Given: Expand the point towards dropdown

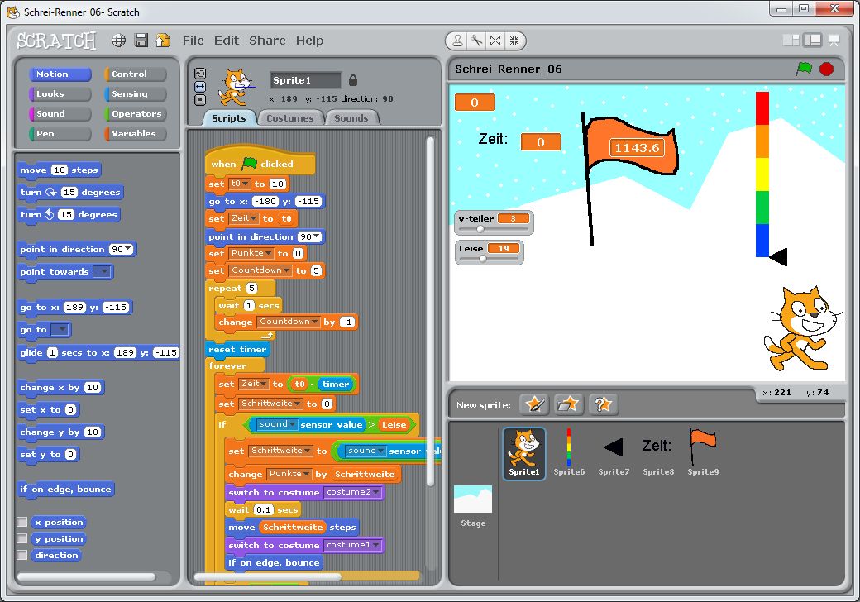Looking at the screenshot, I should [x=103, y=272].
